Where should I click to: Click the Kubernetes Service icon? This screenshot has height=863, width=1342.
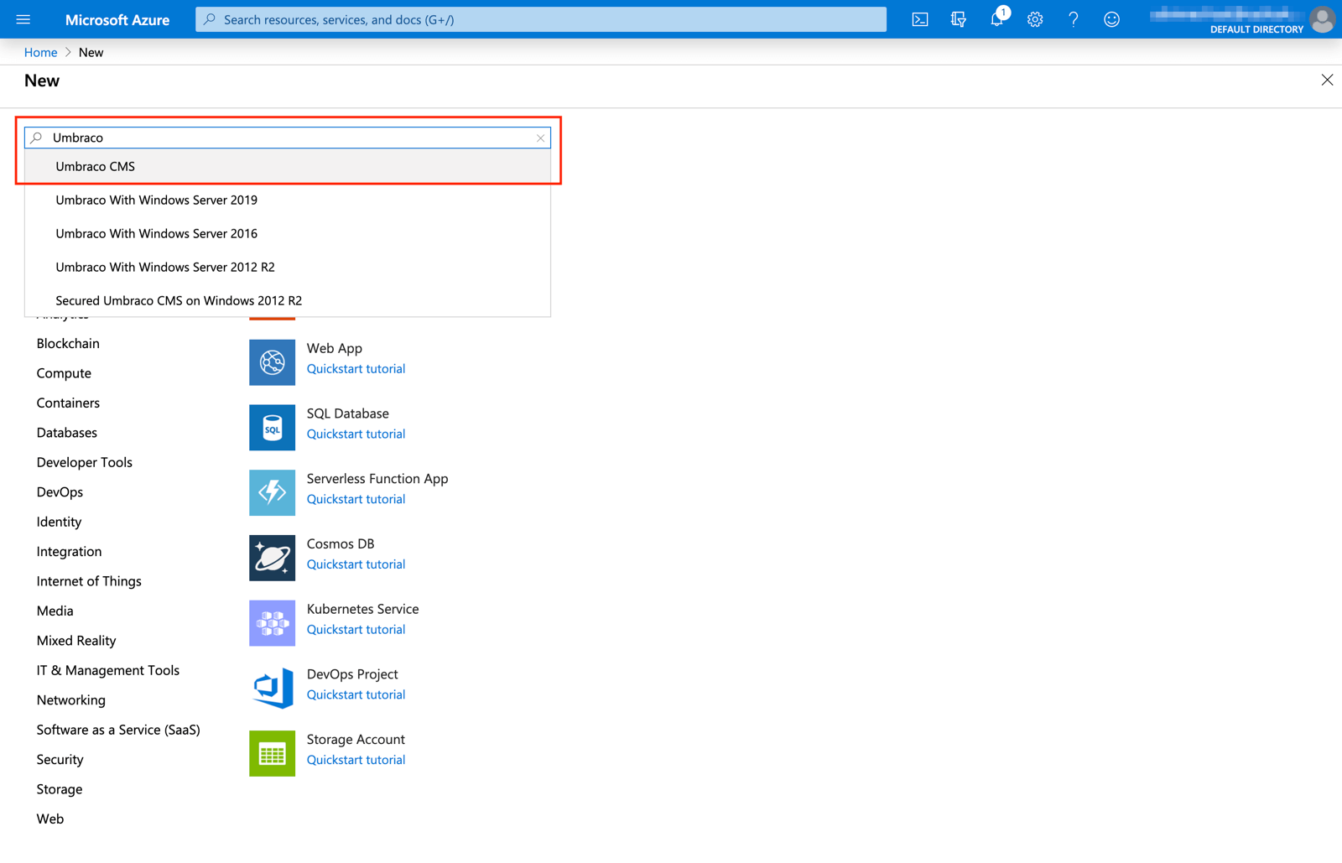click(272, 623)
